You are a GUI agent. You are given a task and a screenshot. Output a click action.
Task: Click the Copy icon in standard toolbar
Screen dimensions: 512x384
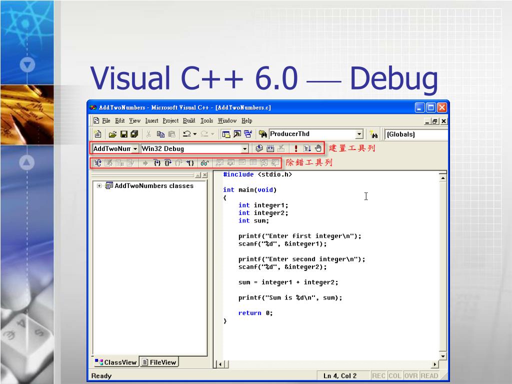[x=160, y=134]
